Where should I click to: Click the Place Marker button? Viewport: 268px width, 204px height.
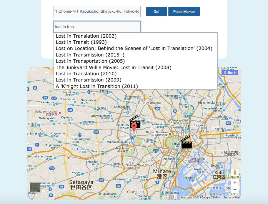point(184,12)
